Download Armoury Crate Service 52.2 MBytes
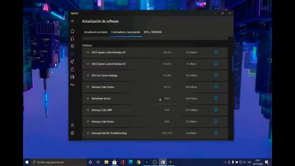Viewport: 295px width, 166px height. coord(216,121)
